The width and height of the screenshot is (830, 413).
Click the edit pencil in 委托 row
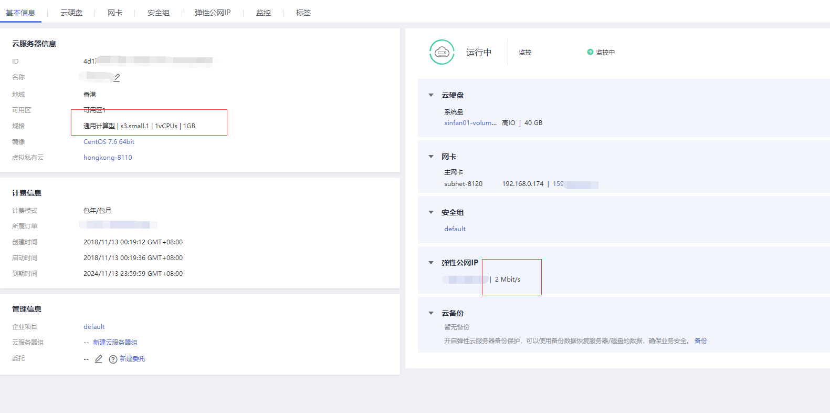[x=99, y=359]
